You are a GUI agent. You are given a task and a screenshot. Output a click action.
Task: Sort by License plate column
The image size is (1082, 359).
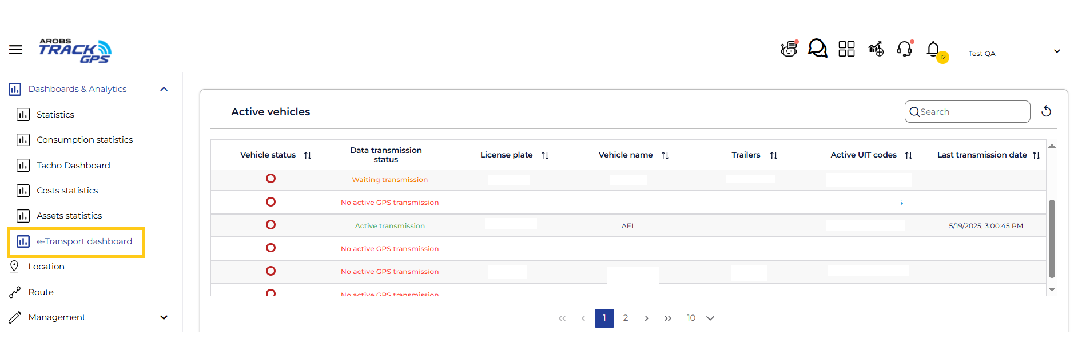(545, 155)
